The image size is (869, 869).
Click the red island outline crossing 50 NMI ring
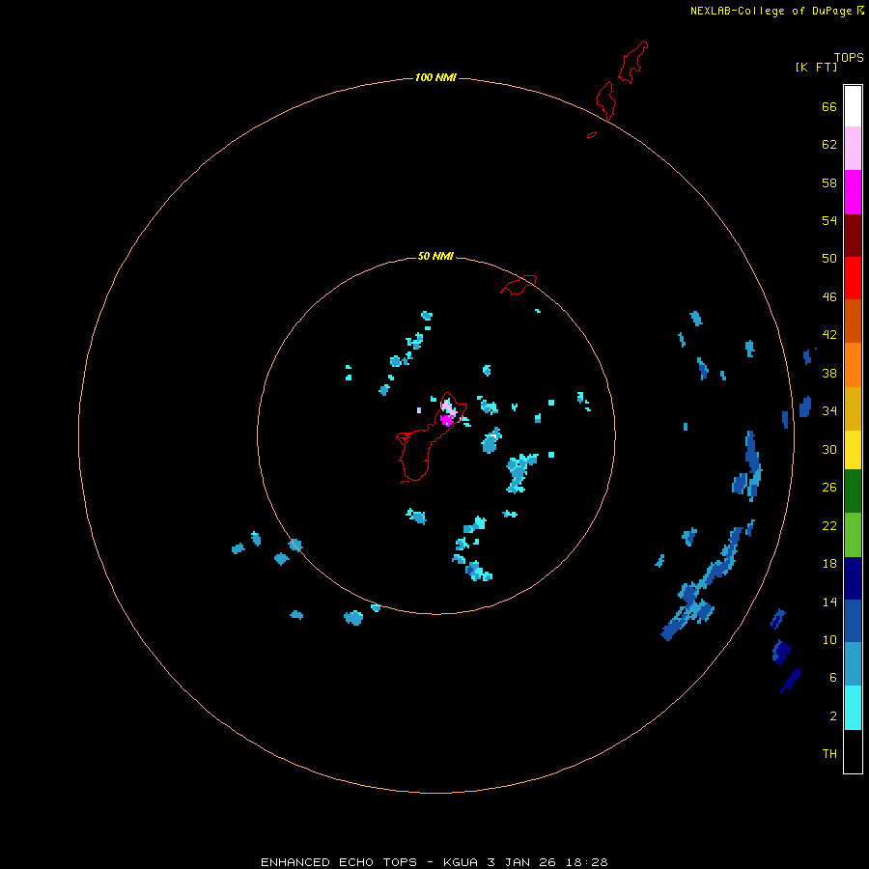click(519, 285)
